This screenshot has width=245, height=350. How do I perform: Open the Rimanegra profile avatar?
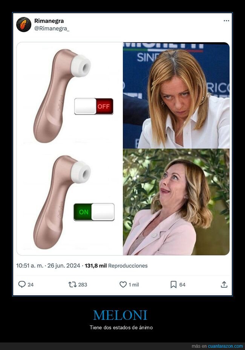pos(24,25)
